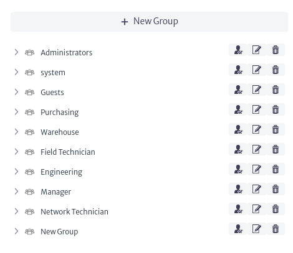The image size is (293, 253).
Task: Expand the Administrators group chevron
Action: (x=16, y=52)
